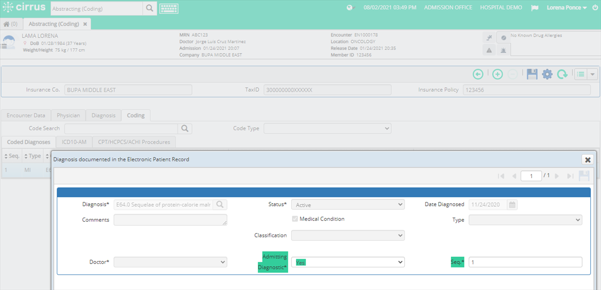Click the warning triangle alert icon
The width and height of the screenshot is (601, 290).
click(489, 50)
